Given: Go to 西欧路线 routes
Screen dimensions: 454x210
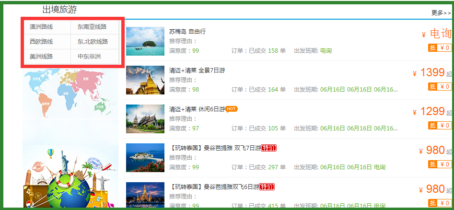Looking at the screenshot, I should [41, 42].
